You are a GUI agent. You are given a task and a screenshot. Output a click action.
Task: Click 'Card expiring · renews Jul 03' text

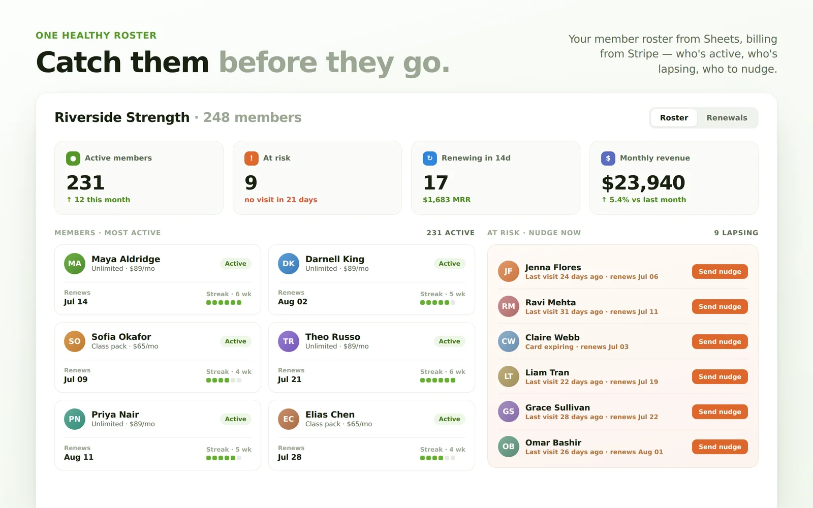tap(577, 347)
